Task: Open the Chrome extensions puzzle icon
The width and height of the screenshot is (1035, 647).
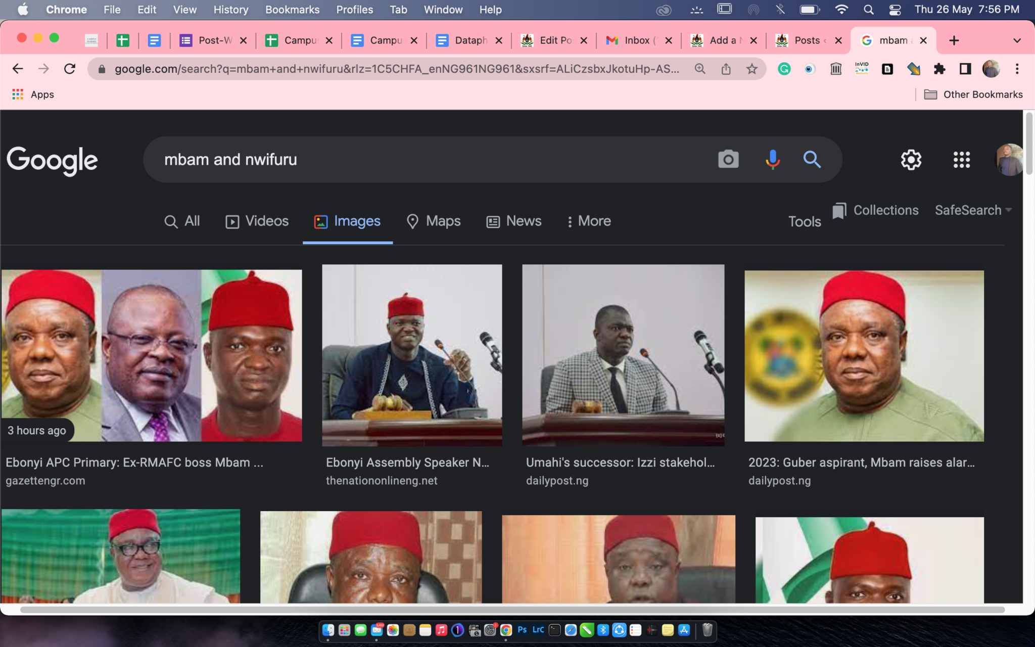Action: 939,69
